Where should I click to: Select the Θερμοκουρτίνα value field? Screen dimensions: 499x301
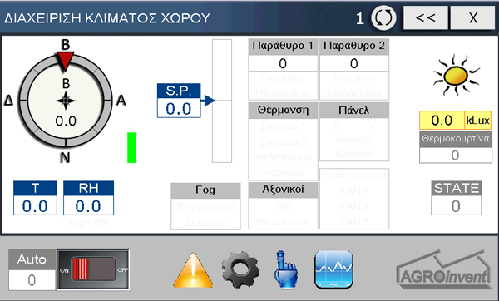pos(456,155)
